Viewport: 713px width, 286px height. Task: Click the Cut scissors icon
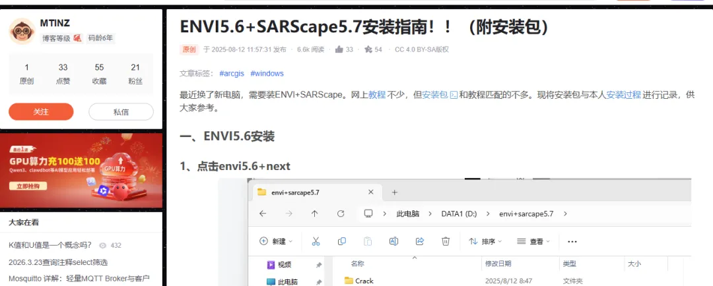pos(316,241)
